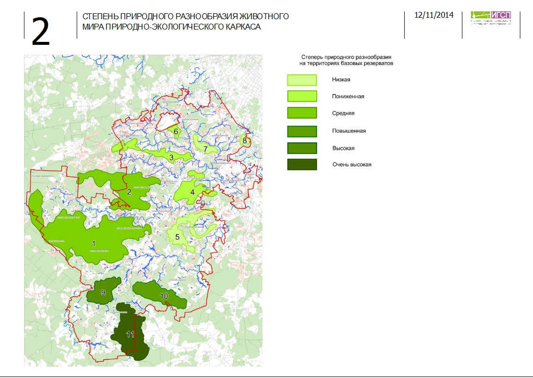Select map region numbered 2
The image size is (533, 378).
pyautogui.click(x=129, y=192)
